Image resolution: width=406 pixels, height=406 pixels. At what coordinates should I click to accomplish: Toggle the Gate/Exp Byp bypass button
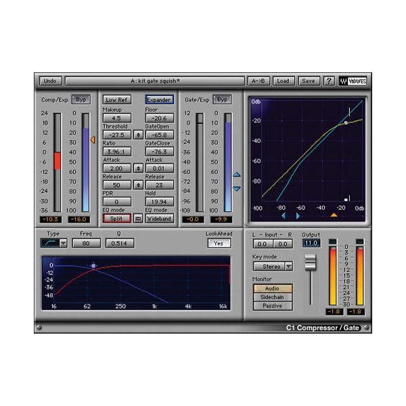[x=222, y=99]
